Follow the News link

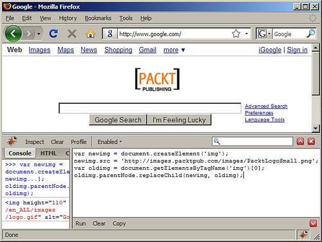pyautogui.click(x=89, y=50)
